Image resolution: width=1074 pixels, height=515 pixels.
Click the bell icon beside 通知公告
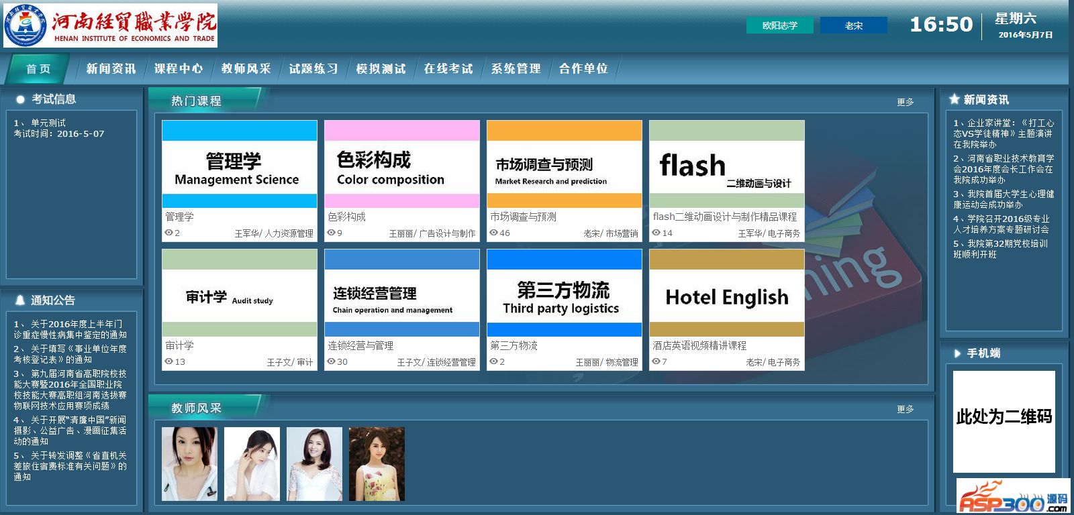20,300
